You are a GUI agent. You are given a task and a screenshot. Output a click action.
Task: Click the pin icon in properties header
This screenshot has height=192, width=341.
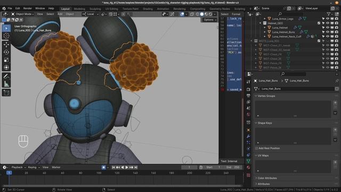pyautogui.click(x=337, y=81)
